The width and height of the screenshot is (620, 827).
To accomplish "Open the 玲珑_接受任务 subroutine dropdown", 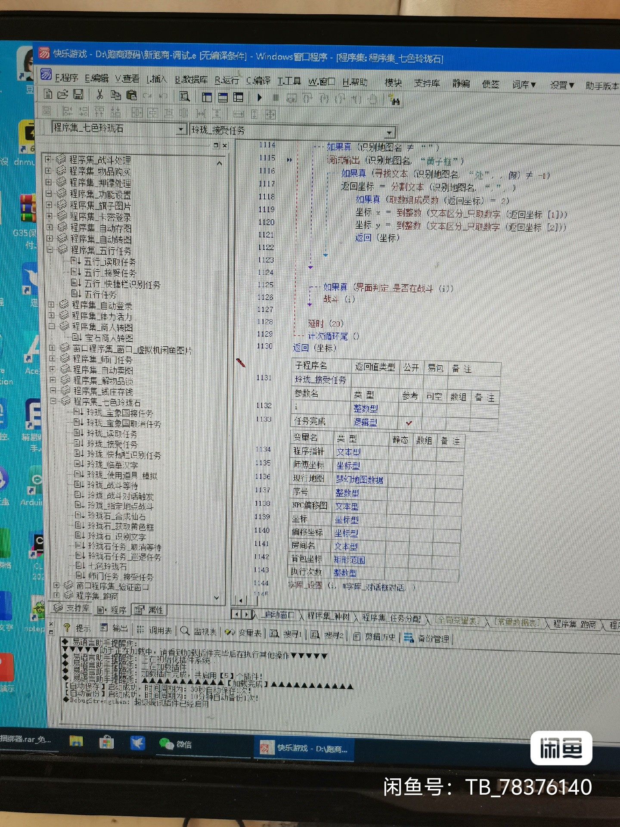I will coord(389,132).
